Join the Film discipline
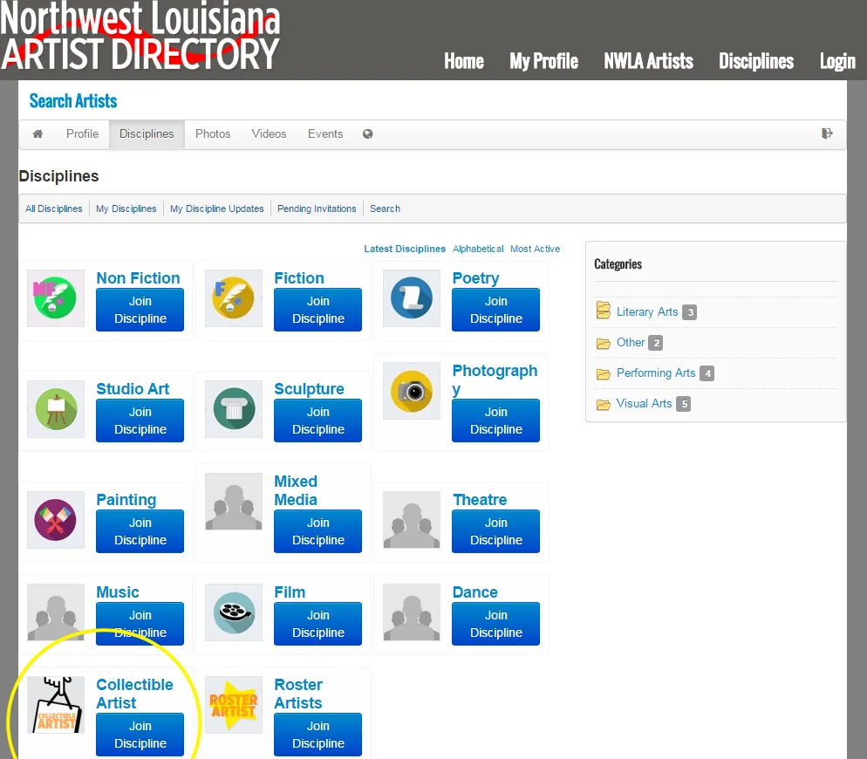The image size is (867, 759). tap(318, 624)
